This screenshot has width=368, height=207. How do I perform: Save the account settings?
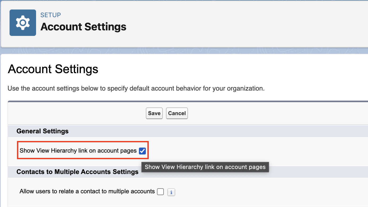point(154,113)
